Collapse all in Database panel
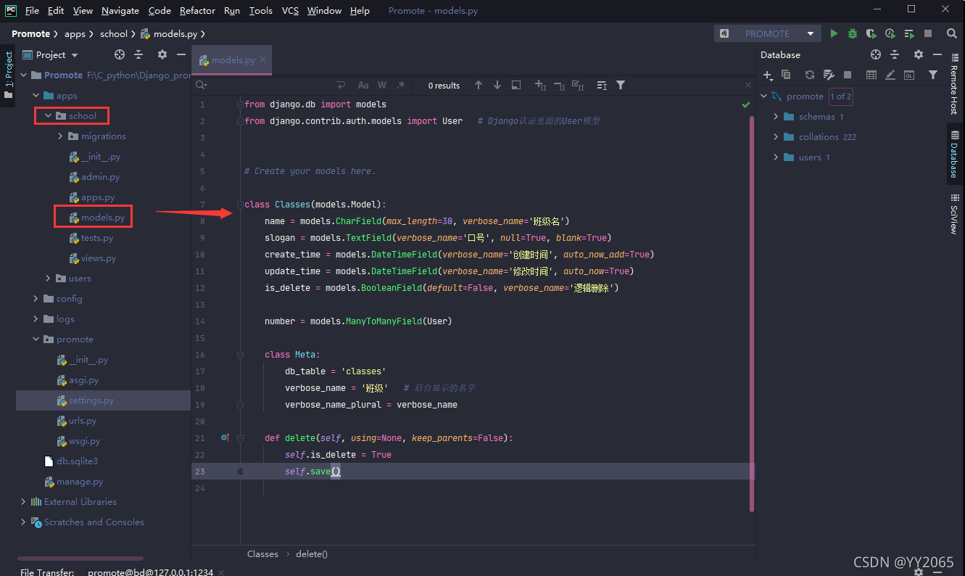 click(x=895, y=54)
